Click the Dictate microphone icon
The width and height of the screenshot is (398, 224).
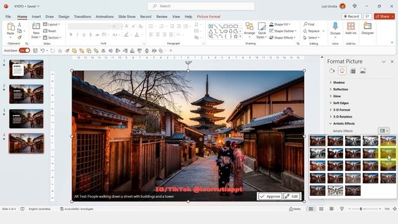click(335, 26)
